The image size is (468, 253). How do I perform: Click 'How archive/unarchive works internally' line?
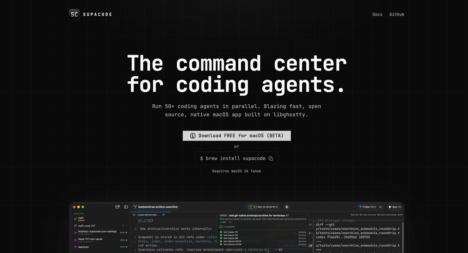174,229
